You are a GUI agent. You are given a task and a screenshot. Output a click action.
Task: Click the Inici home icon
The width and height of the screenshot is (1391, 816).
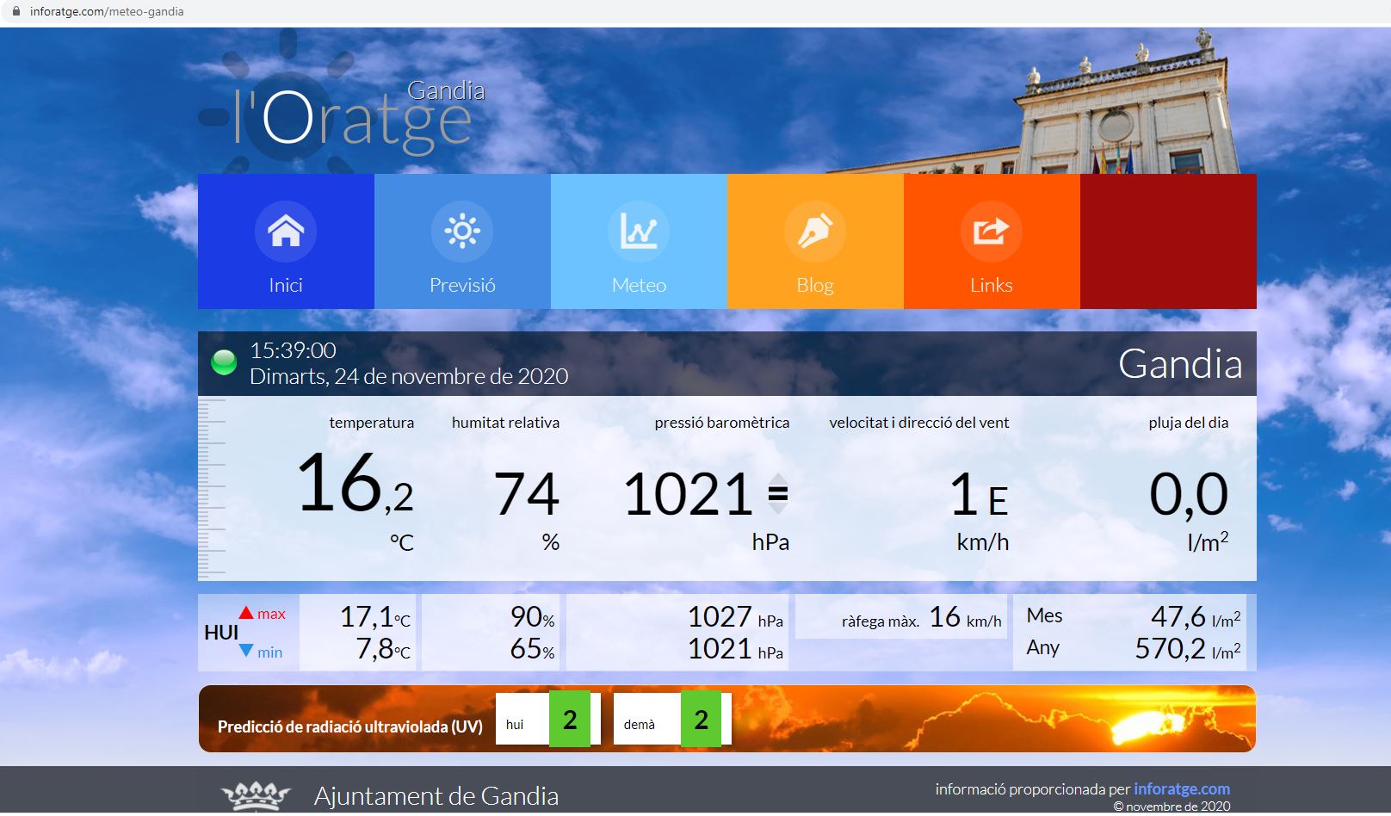tap(286, 231)
